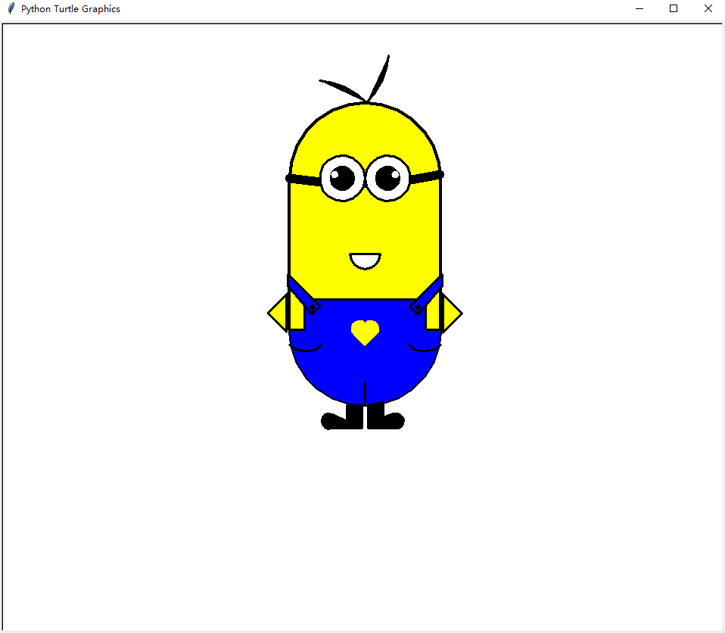The image size is (725, 633).
Task: Click the Python Turtle Graphics feather icon
Action: coord(11,8)
